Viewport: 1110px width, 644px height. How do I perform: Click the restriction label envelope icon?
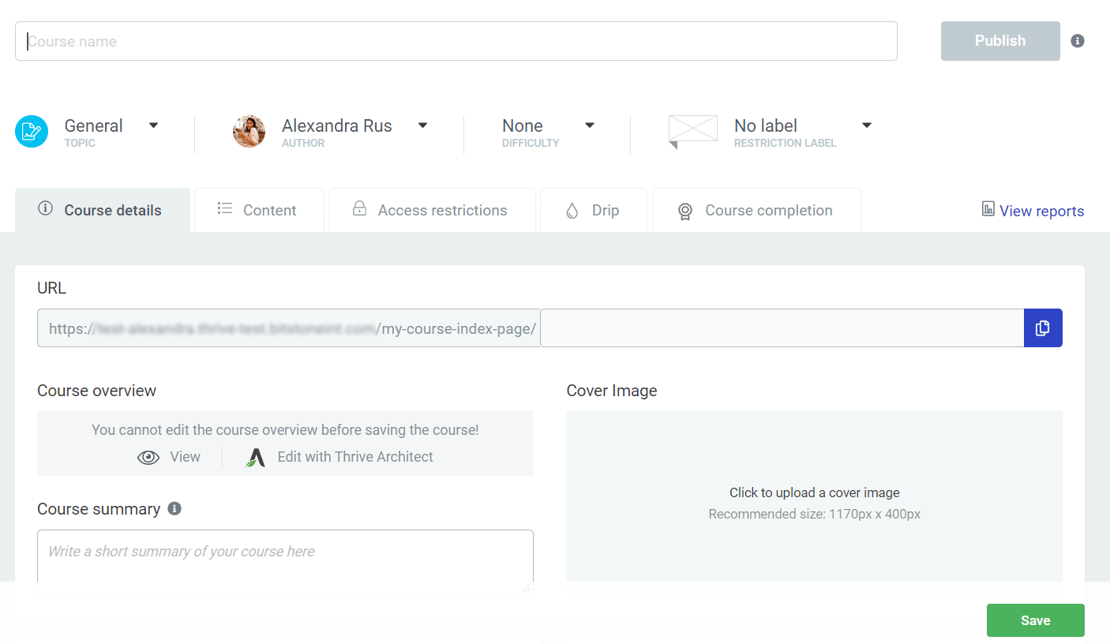692,130
